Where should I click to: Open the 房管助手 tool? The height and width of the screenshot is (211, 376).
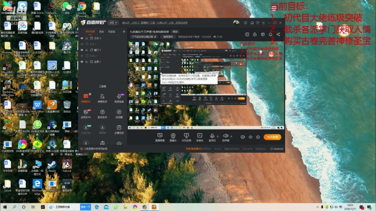102,98
